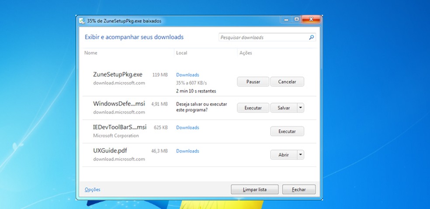Close the download manager window
The height and width of the screenshot is (209, 430).
(x=311, y=20)
